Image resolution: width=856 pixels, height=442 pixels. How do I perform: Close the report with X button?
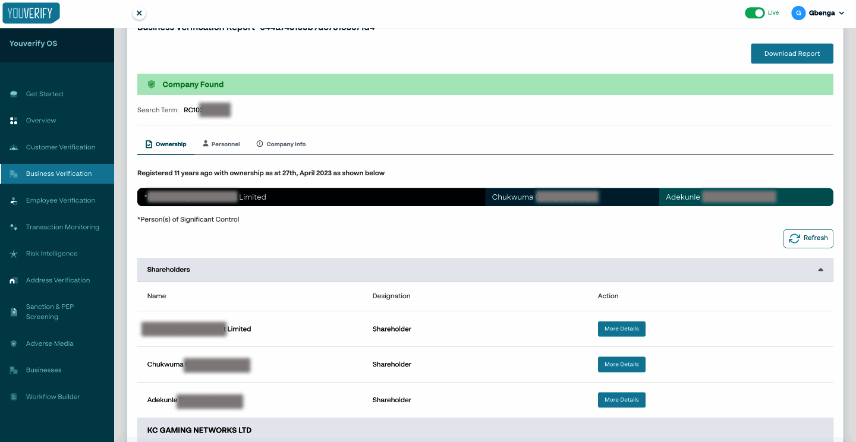[139, 13]
